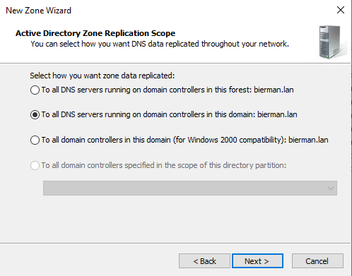352x276 pixels.
Task: Click the 'You can select how you want DNS data' subtitle
Action: (x=160, y=44)
